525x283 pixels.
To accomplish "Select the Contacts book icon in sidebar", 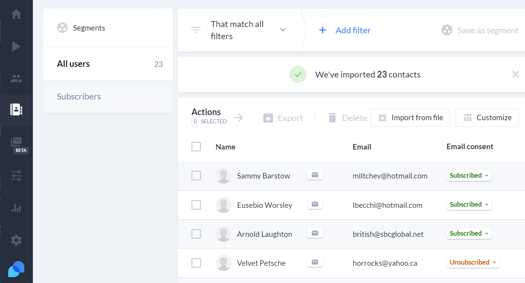I will tap(16, 110).
